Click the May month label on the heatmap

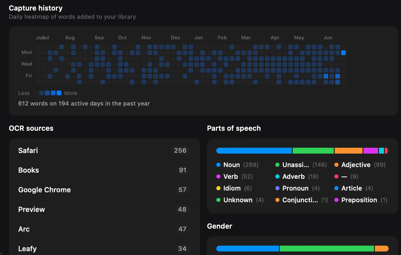tap(299, 38)
